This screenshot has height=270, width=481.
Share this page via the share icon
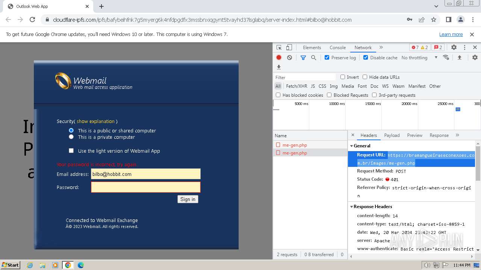pos(422,20)
